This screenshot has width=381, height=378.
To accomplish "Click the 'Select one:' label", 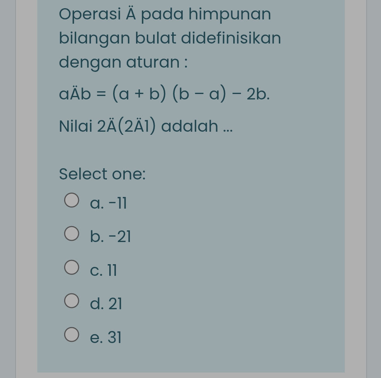I will [x=102, y=174].
